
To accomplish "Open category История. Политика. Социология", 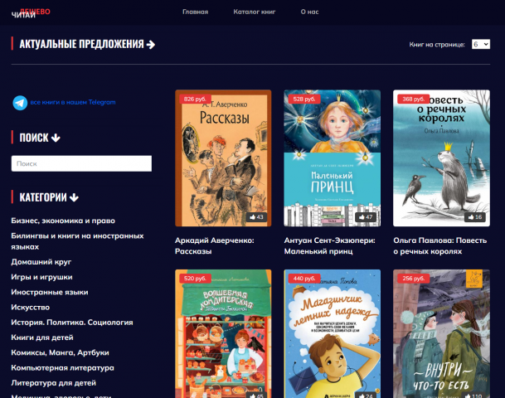I will (72, 323).
